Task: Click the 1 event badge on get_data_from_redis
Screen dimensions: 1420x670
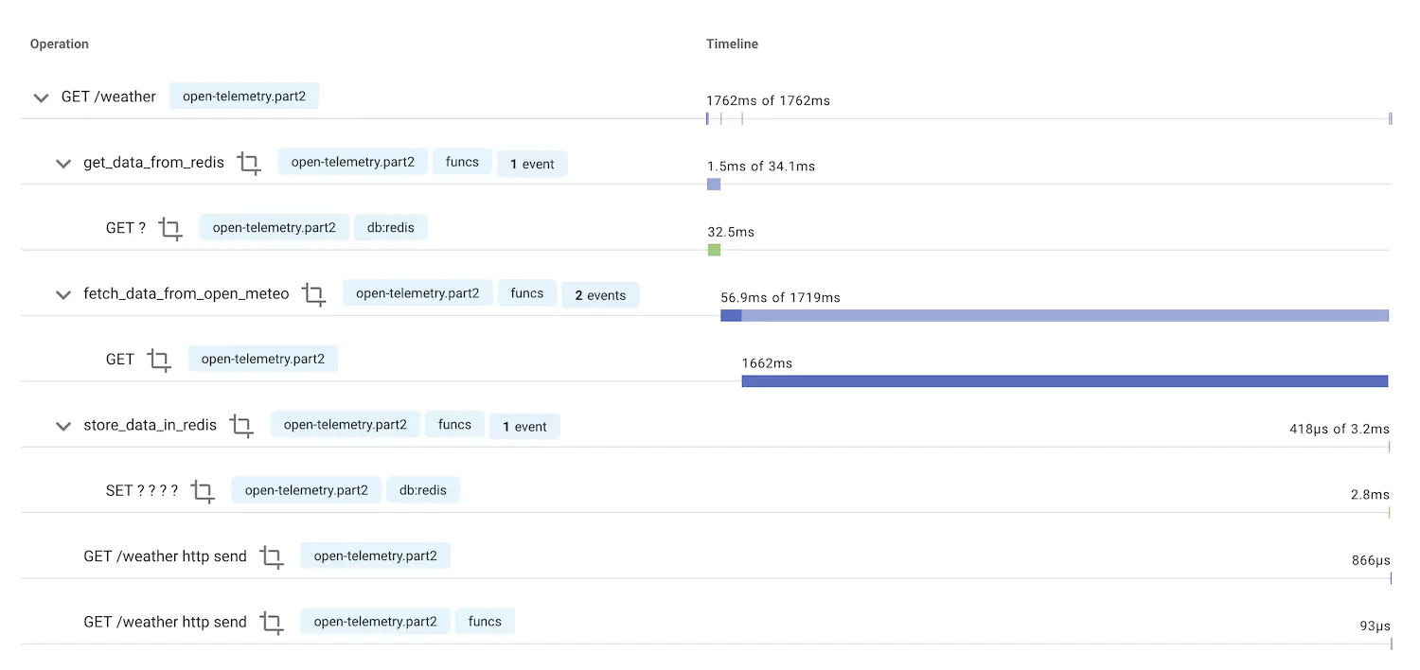Action: coord(532,164)
